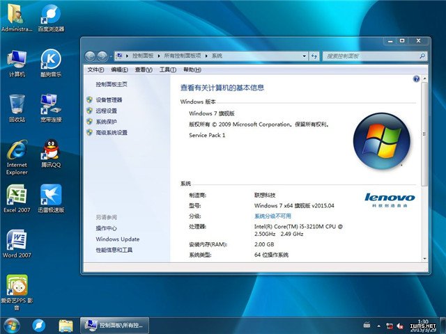The height and width of the screenshot is (334, 446).
Task: Click the model text 'Windows 7 x64 旗舰版 v2015.04'
Action: [294, 206]
